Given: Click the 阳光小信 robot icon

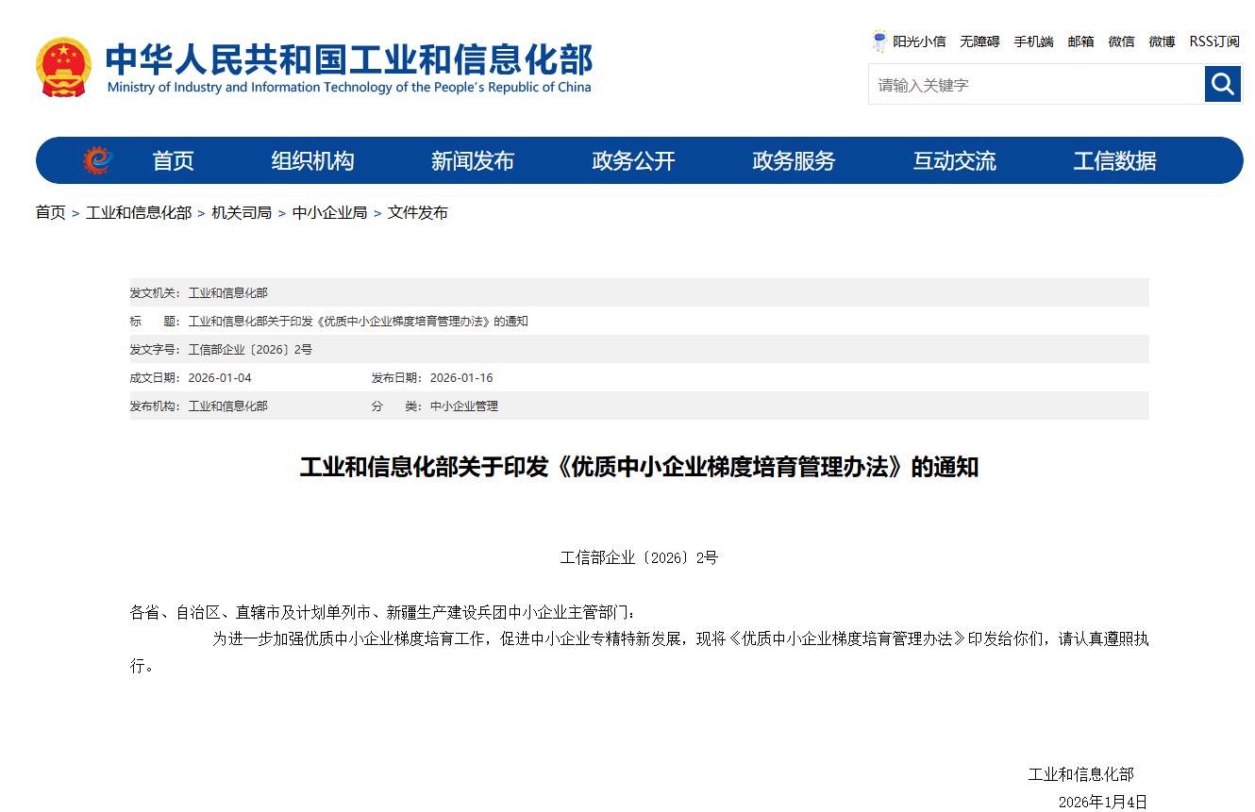Looking at the screenshot, I should click(x=879, y=41).
